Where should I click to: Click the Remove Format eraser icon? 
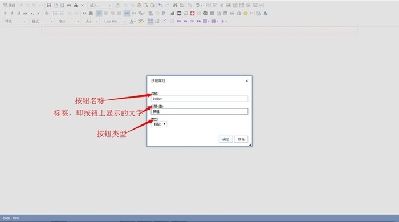[47, 13]
